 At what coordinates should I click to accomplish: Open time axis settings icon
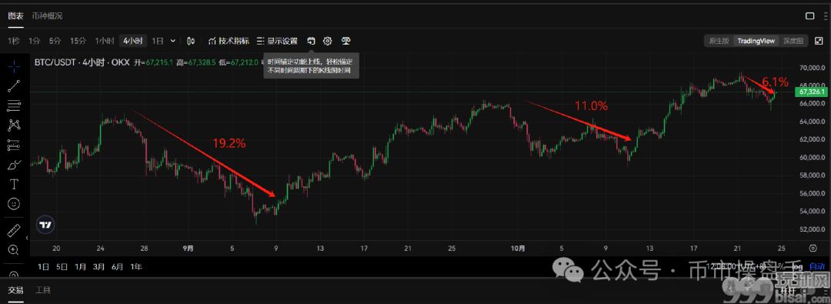coord(813,249)
